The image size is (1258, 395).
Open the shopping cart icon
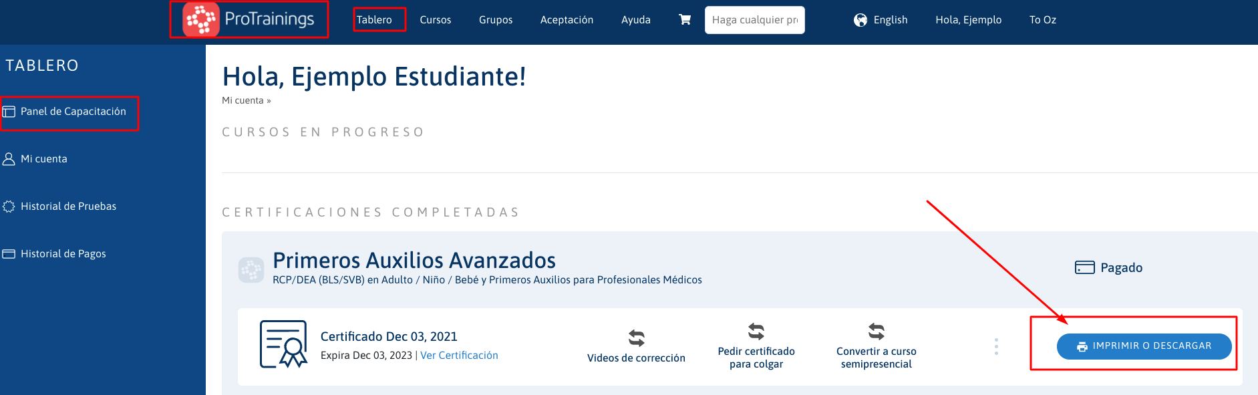tap(685, 19)
